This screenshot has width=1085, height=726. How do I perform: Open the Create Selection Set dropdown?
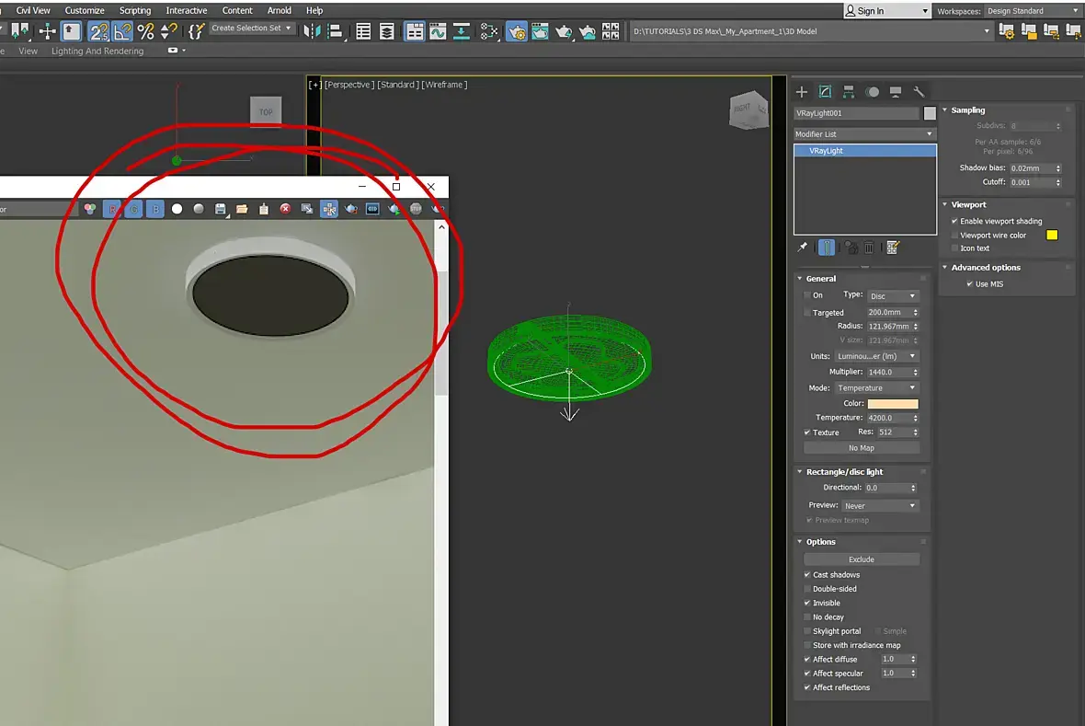(x=251, y=29)
